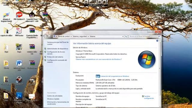The height and width of the screenshot is (108, 192).
Task: Open the folder left of Fraps shortcut
Action: 6,48
